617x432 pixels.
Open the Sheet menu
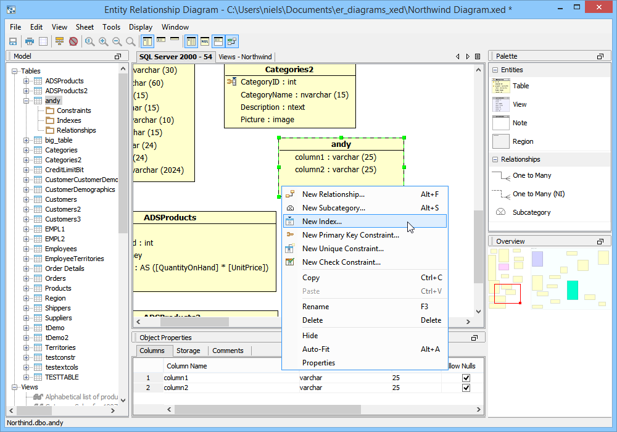pyautogui.click(x=85, y=27)
